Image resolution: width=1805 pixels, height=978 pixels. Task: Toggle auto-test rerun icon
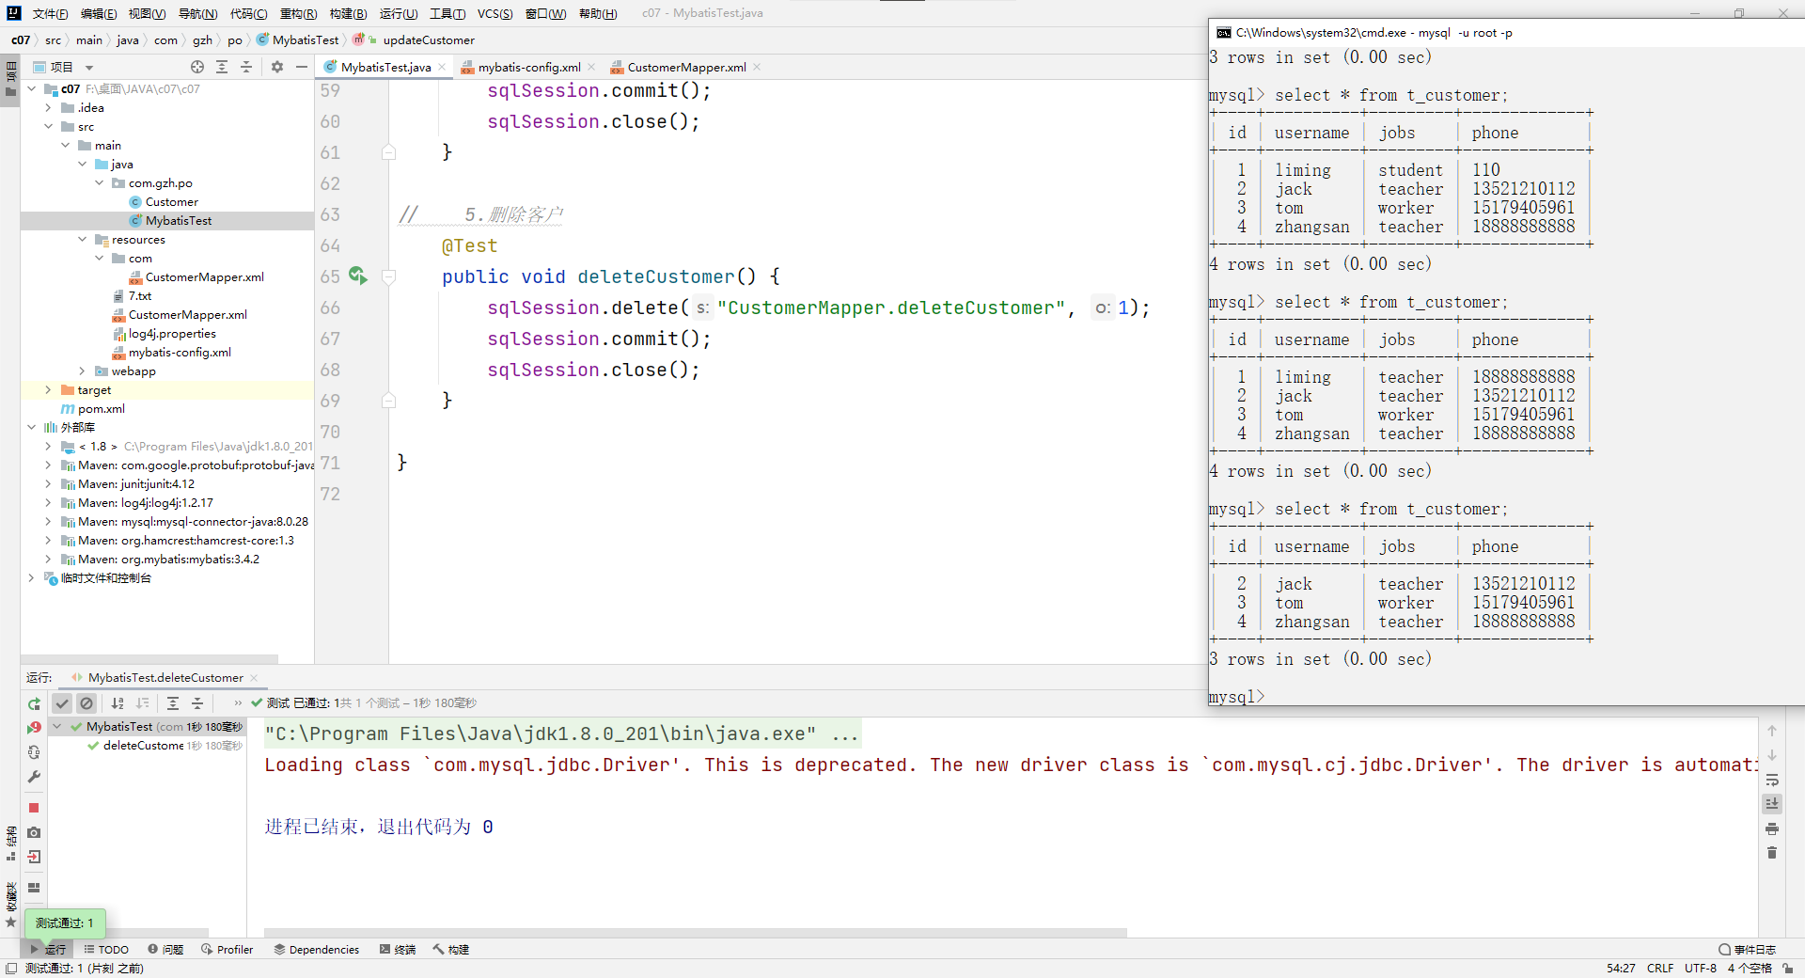(34, 752)
